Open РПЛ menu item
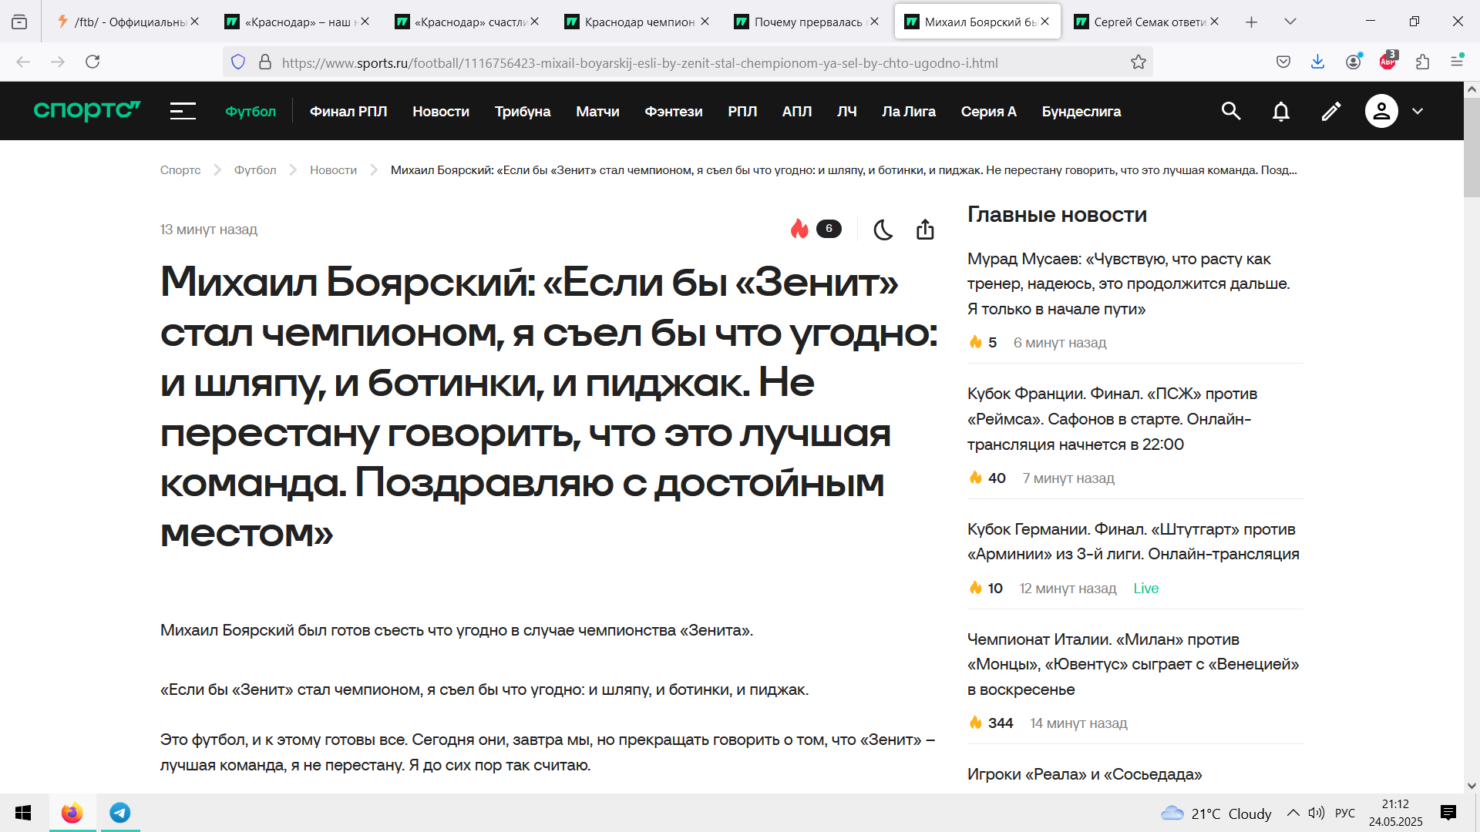This screenshot has height=832, width=1480. click(742, 112)
